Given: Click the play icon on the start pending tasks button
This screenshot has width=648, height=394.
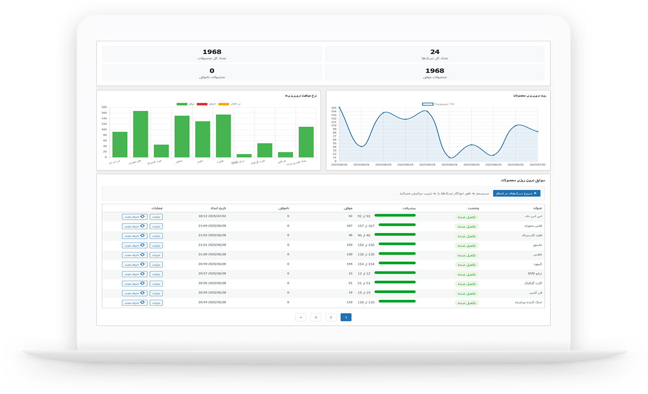Looking at the screenshot, I should coord(535,193).
